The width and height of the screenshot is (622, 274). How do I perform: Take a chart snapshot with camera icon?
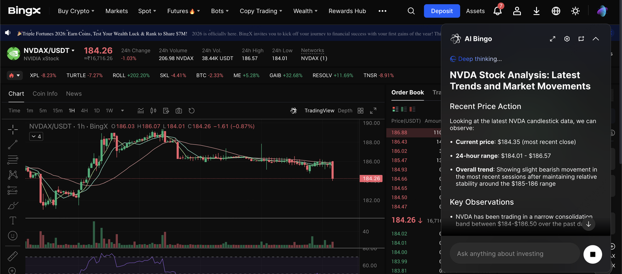[179, 111]
